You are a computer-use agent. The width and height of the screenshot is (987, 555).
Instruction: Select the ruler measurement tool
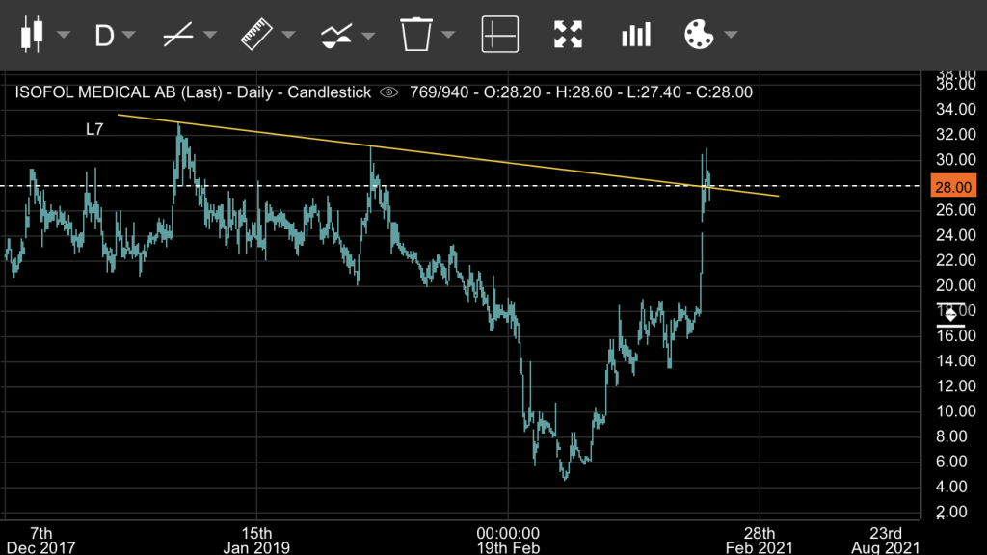pos(255,36)
